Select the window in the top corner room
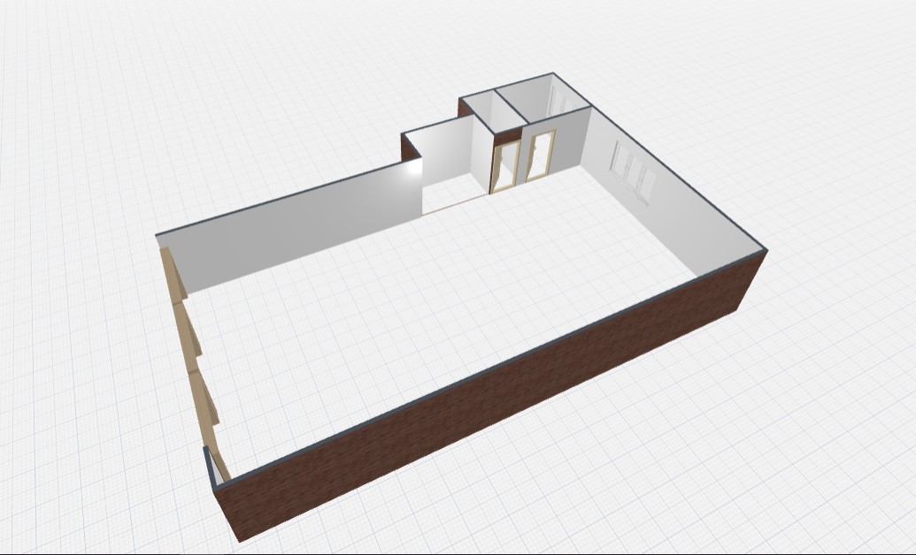 pyautogui.click(x=562, y=101)
